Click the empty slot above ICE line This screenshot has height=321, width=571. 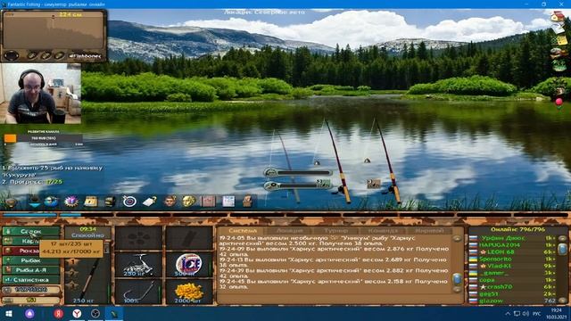[188, 238]
